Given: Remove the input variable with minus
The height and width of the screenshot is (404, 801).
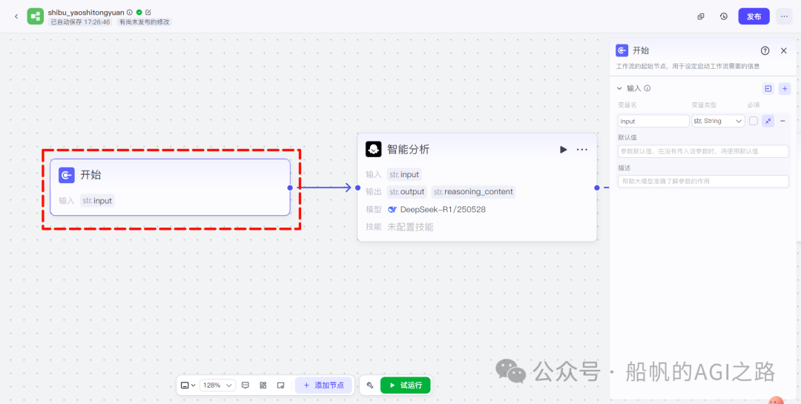Looking at the screenshot, I should [x=782, y=121].
